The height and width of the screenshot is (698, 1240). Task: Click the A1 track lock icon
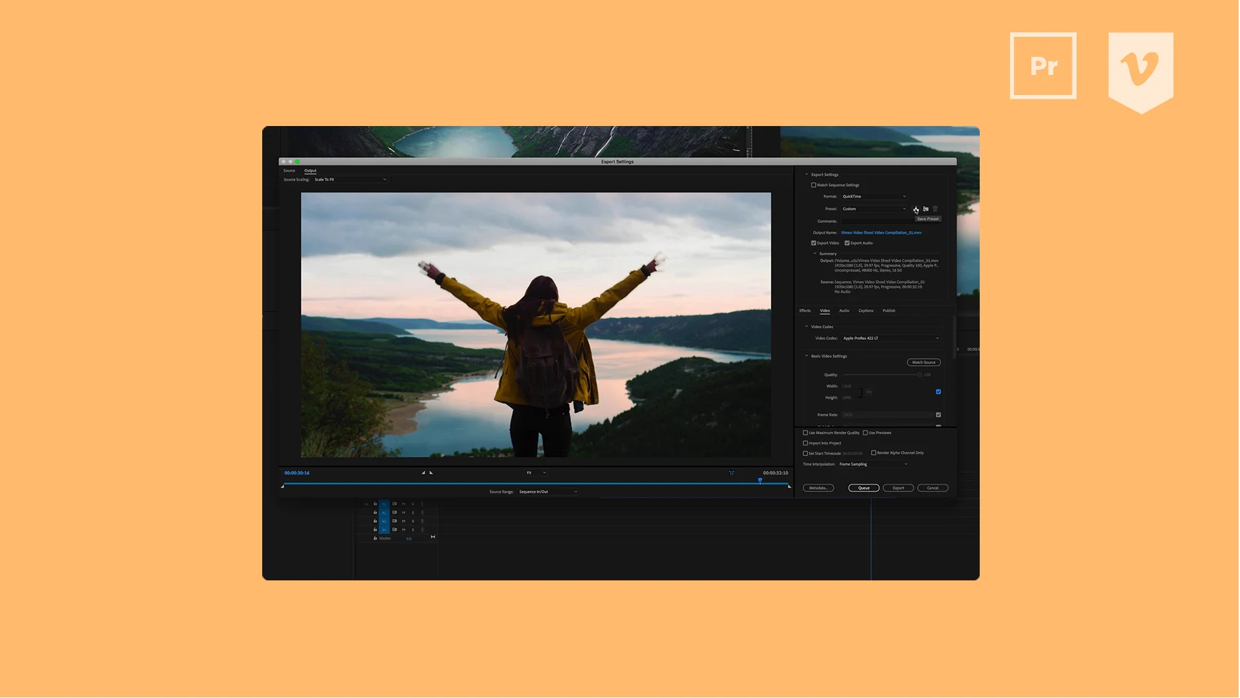pos(375,504)
